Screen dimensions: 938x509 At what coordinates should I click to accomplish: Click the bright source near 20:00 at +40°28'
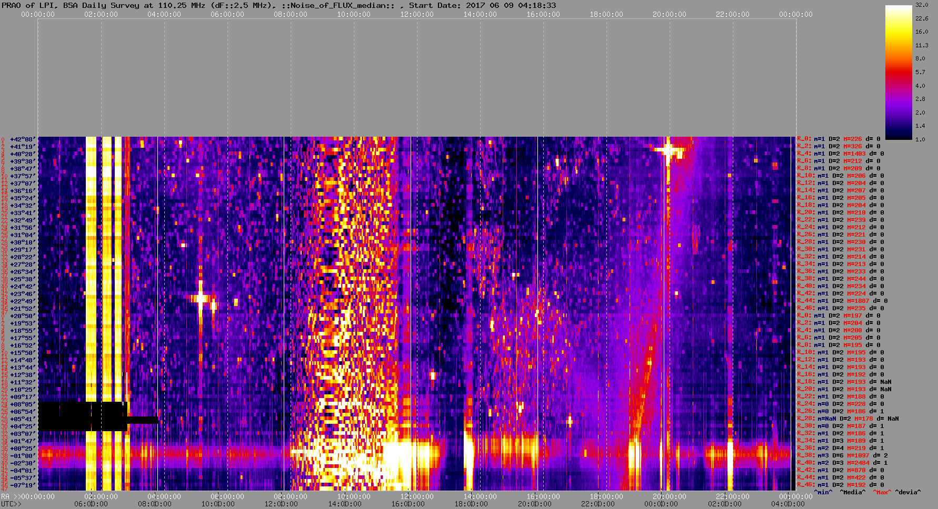point(668,151)
